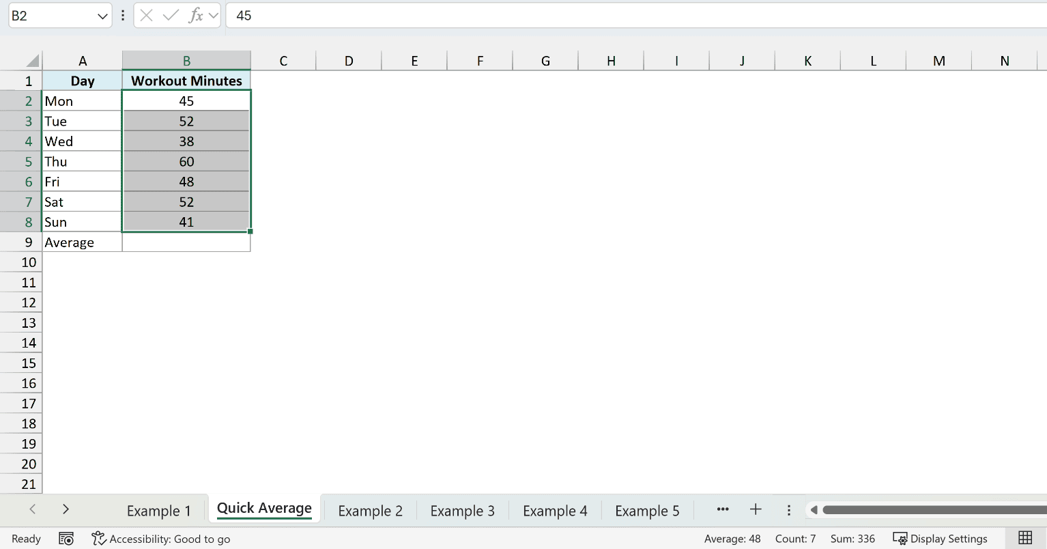
Task: Switch to the Example 3 sheet tab
Action: (463, 511)
